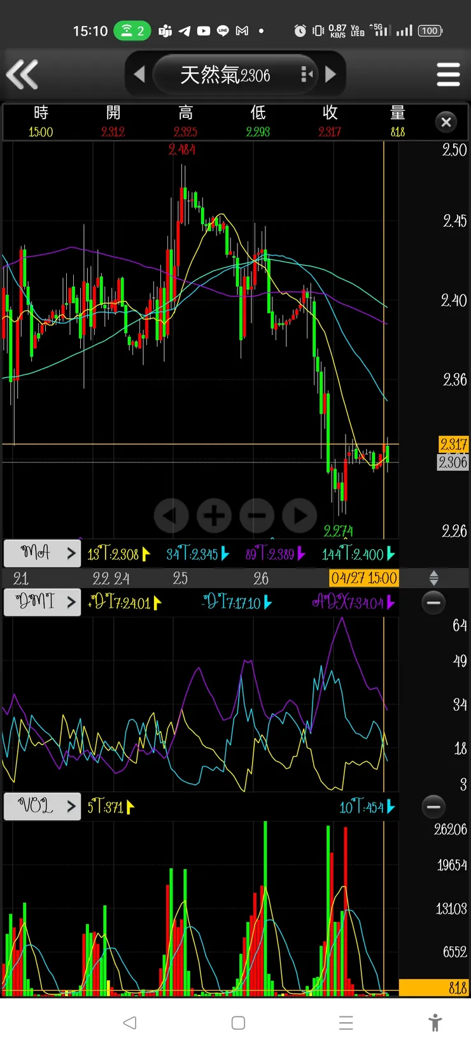Tap the 高 2.325 high price cell
The height and width of the screenshot is (1047, 471).
pyautogui.click(x=185, y=122)
